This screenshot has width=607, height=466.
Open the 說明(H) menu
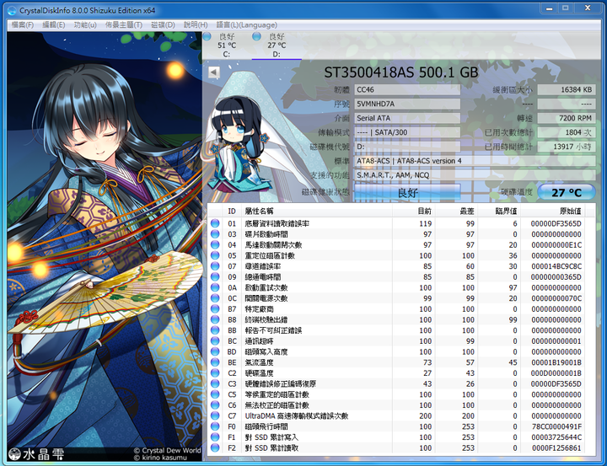[x=195, y=24]
